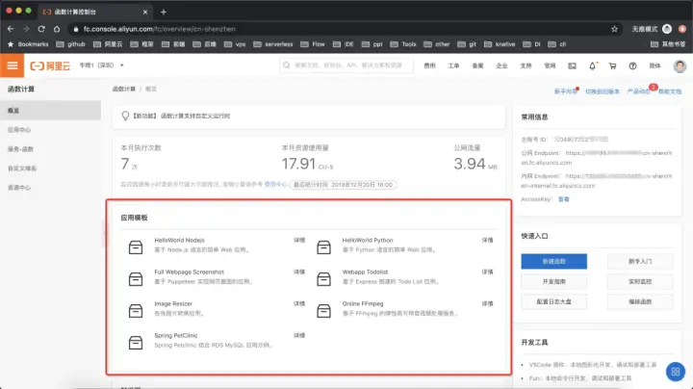The width and height of the screenshot is (693, 389).
Task: View AccessKey via the 查看 link
Action: tap(563, 199)
